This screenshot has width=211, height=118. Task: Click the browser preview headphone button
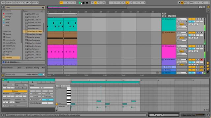(4, 62)
